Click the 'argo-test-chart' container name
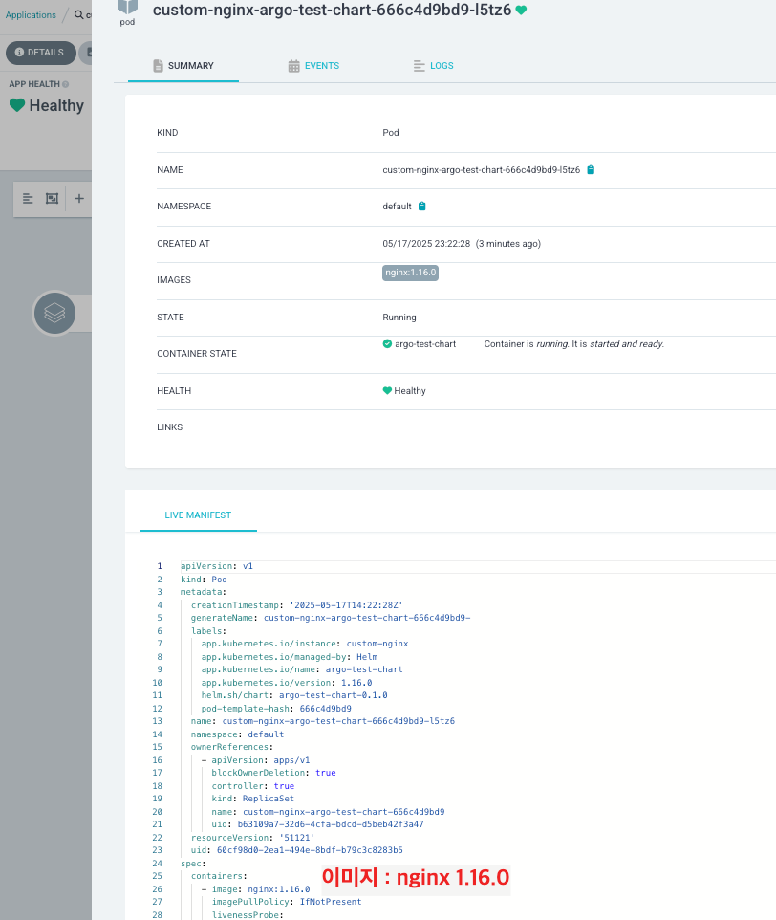Image resolution: width=776 pixels, height=920 pixels. point(425,344)
